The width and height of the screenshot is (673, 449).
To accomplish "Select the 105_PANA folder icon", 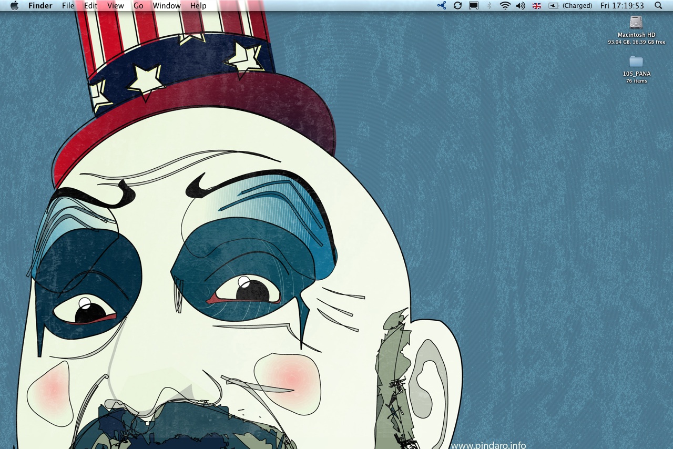I will pos(636,62).
